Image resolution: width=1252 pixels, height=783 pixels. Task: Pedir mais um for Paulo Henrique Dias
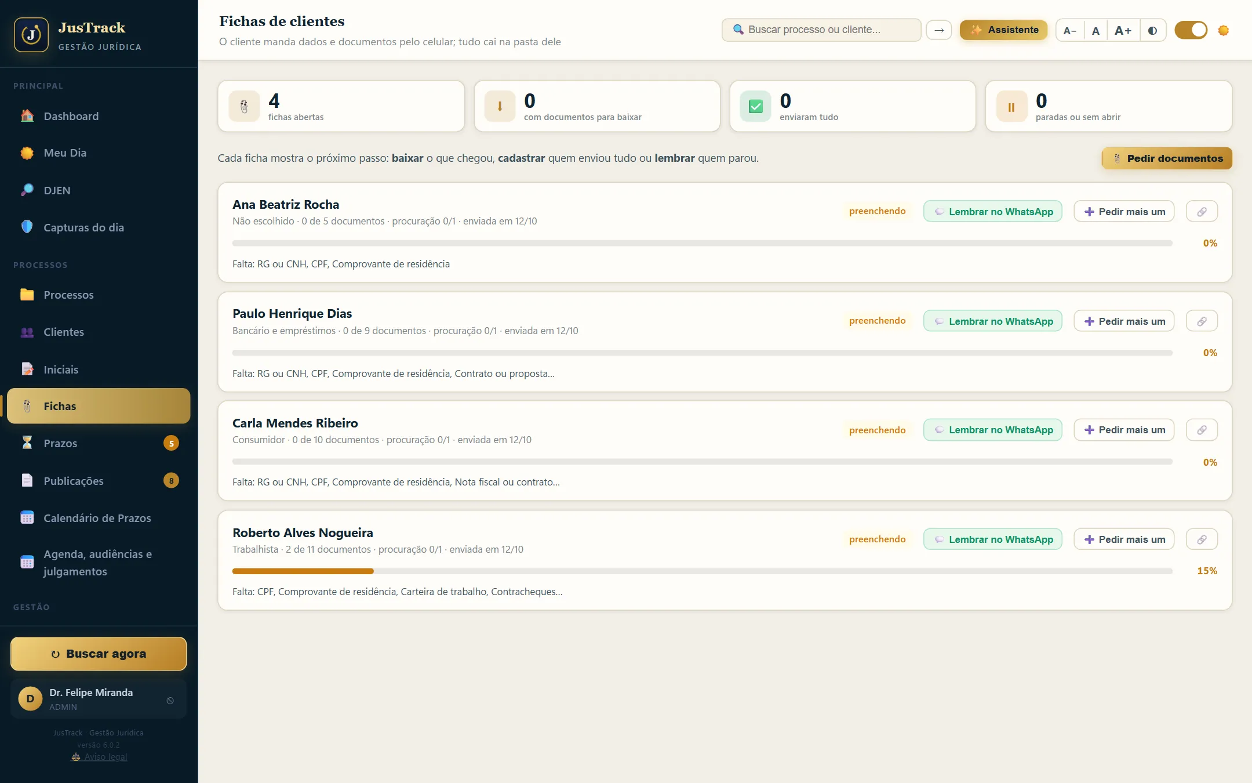1124,321
